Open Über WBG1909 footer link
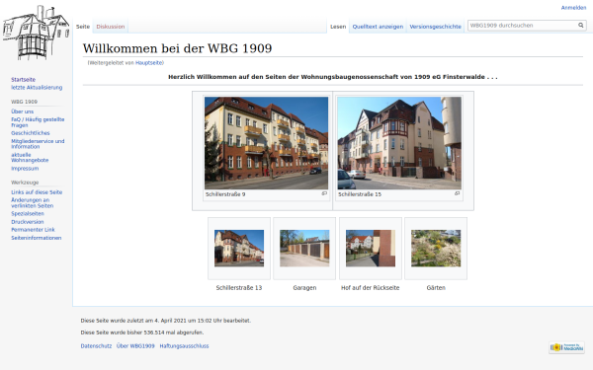 (135, 346)
